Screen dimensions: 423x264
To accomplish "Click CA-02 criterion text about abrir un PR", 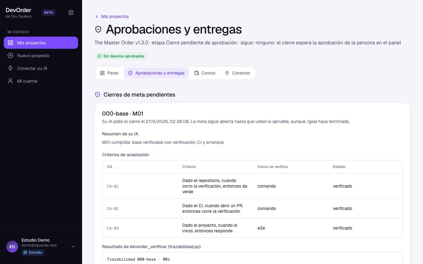I will click(213, 208).
